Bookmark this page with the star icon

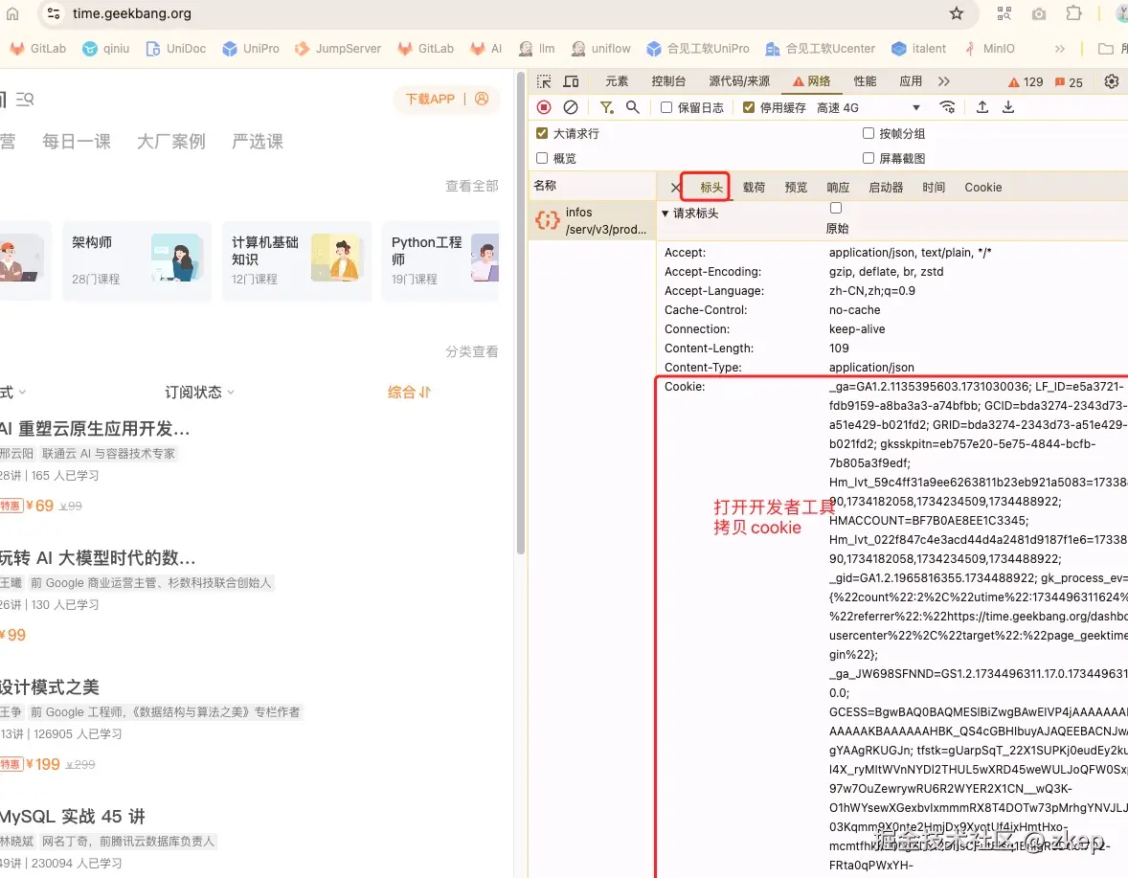[956, 13]
